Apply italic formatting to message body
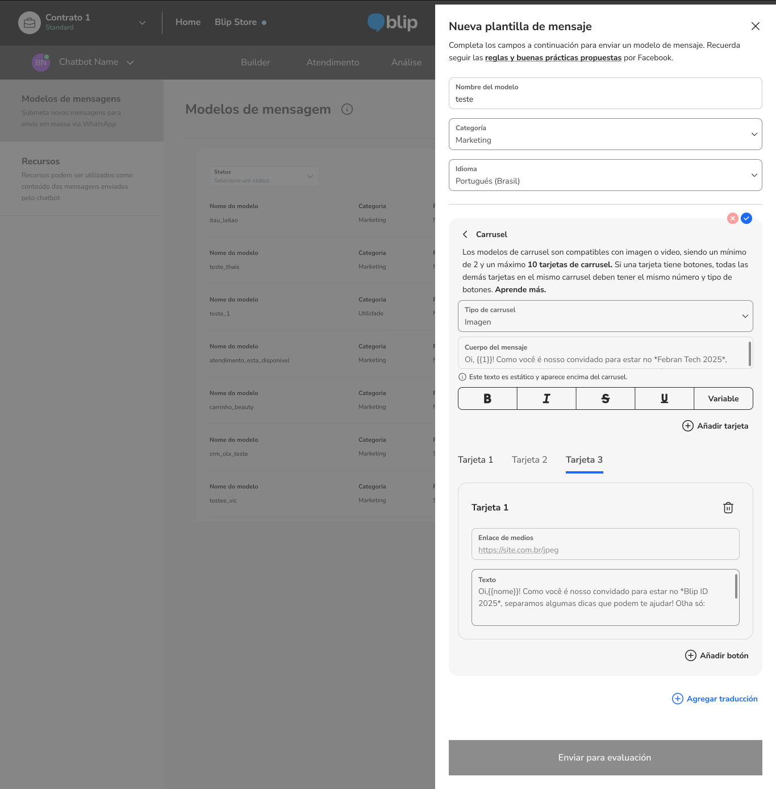The width and height of the screenshot is (776, 789). [546, 398]
